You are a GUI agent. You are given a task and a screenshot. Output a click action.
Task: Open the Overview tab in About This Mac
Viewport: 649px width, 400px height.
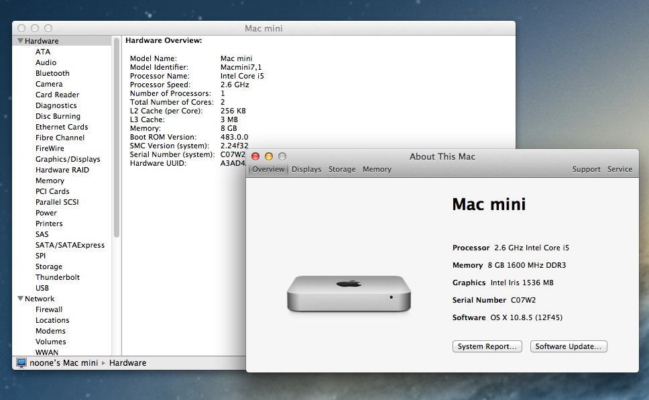pyautogui.click(x=268, y=169)
